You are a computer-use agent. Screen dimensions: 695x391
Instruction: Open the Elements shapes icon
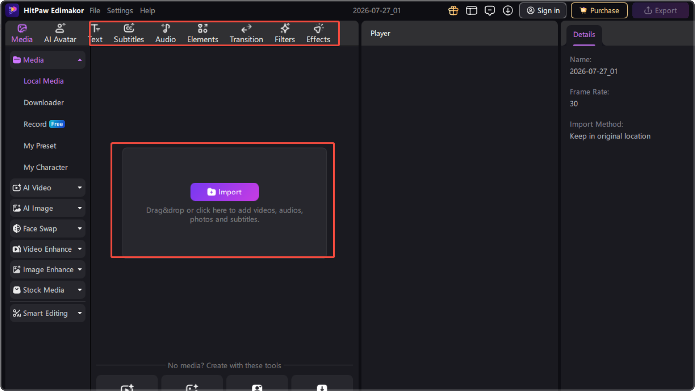(x=203, y=28)
